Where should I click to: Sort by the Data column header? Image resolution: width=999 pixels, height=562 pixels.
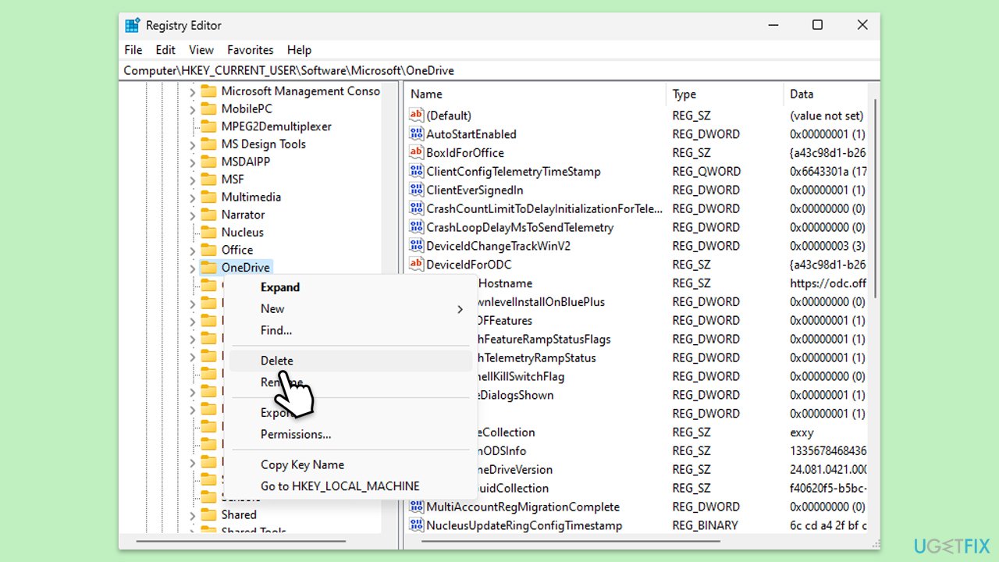click(x=824, y=94)
